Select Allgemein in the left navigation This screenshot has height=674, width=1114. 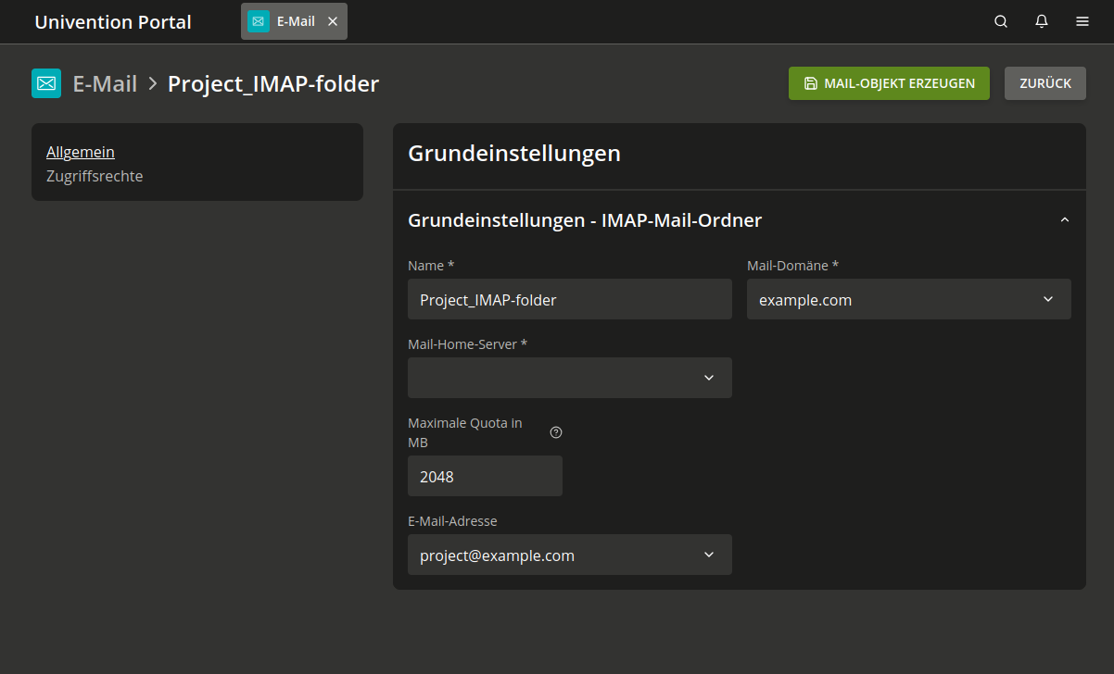[x=81, y=152]
